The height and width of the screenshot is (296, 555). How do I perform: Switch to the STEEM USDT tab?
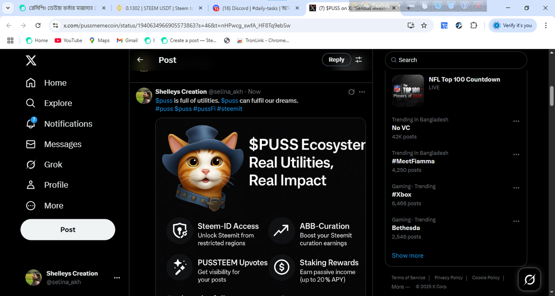160,8
